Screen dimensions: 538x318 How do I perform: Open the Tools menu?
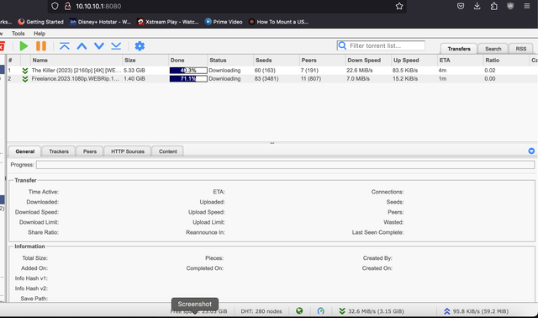pos(18,34)
